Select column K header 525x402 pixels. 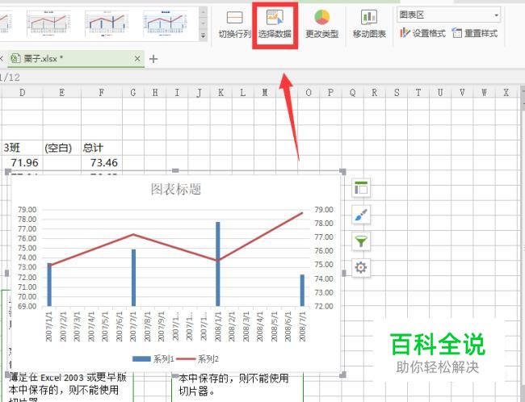220,93
